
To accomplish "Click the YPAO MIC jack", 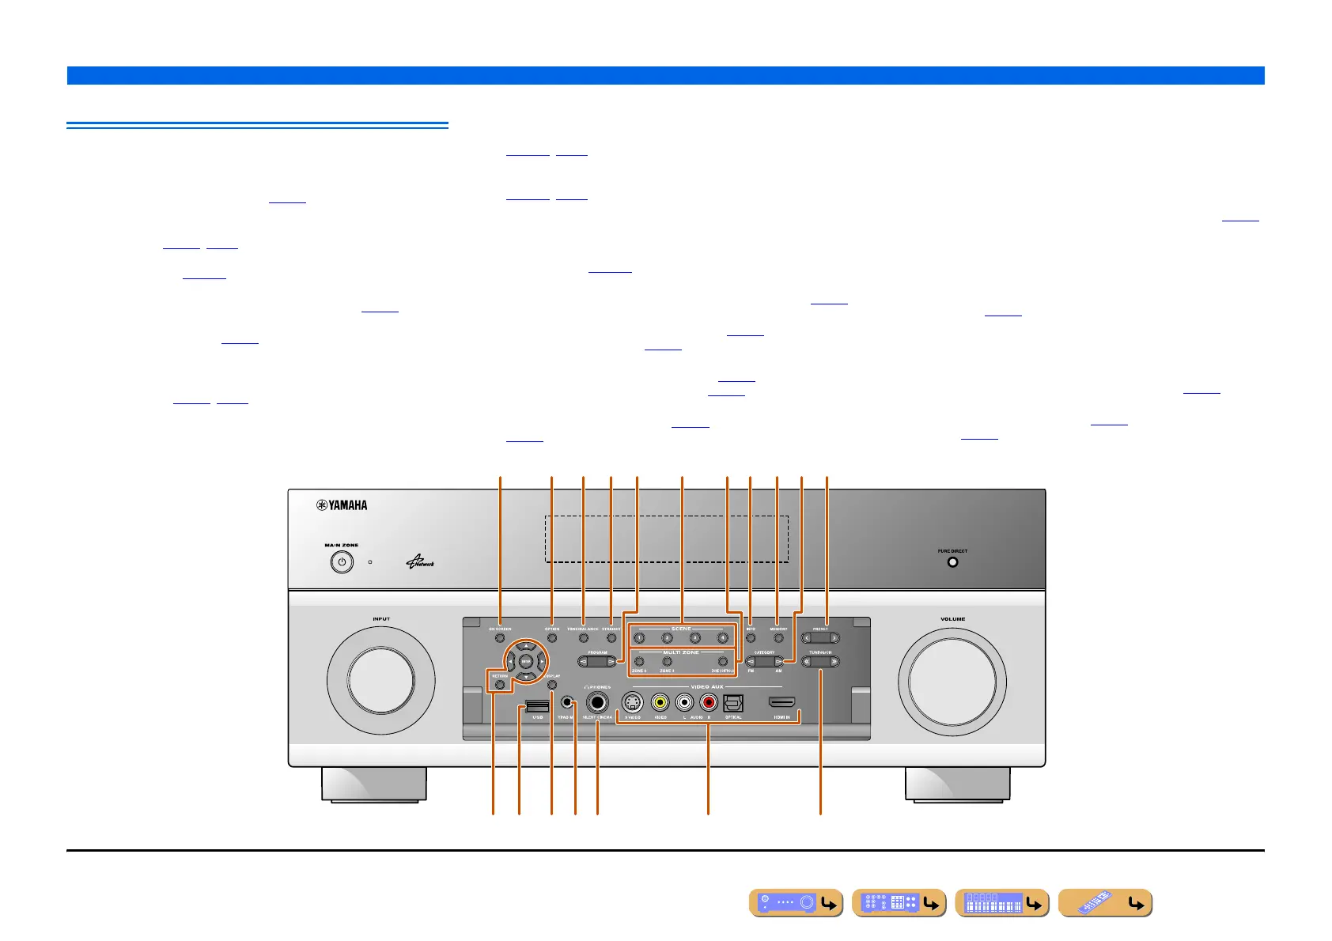I will pos(566,702).
